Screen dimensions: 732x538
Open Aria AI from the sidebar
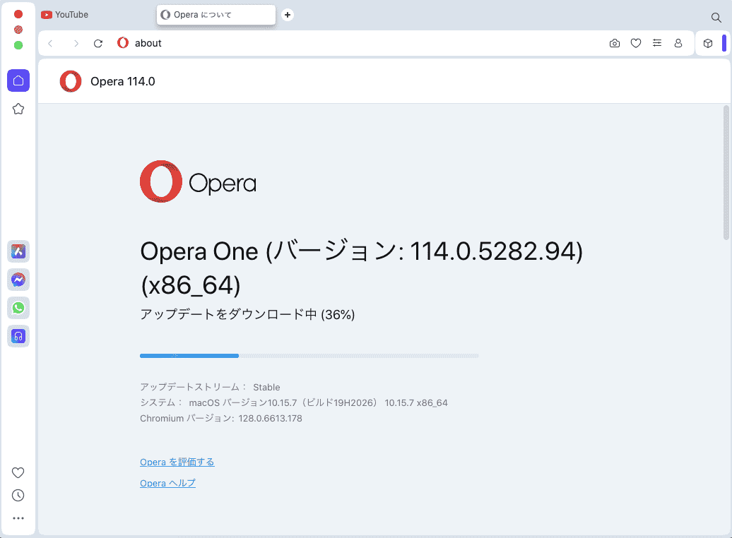(x=18, y=251)
